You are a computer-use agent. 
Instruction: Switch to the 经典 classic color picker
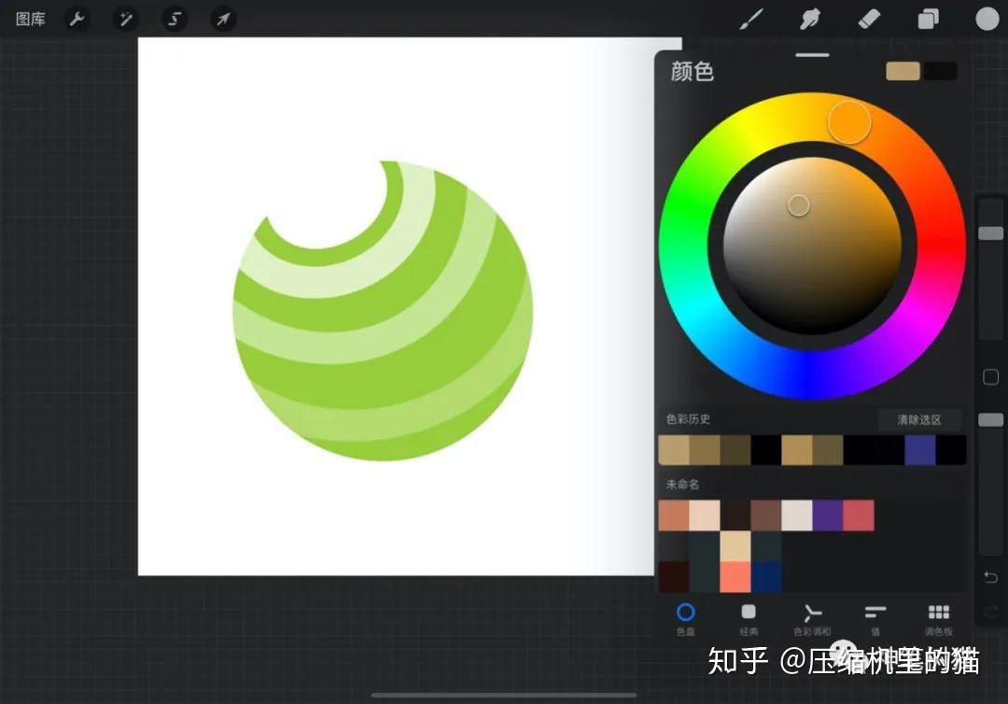(x=749, y=618)
